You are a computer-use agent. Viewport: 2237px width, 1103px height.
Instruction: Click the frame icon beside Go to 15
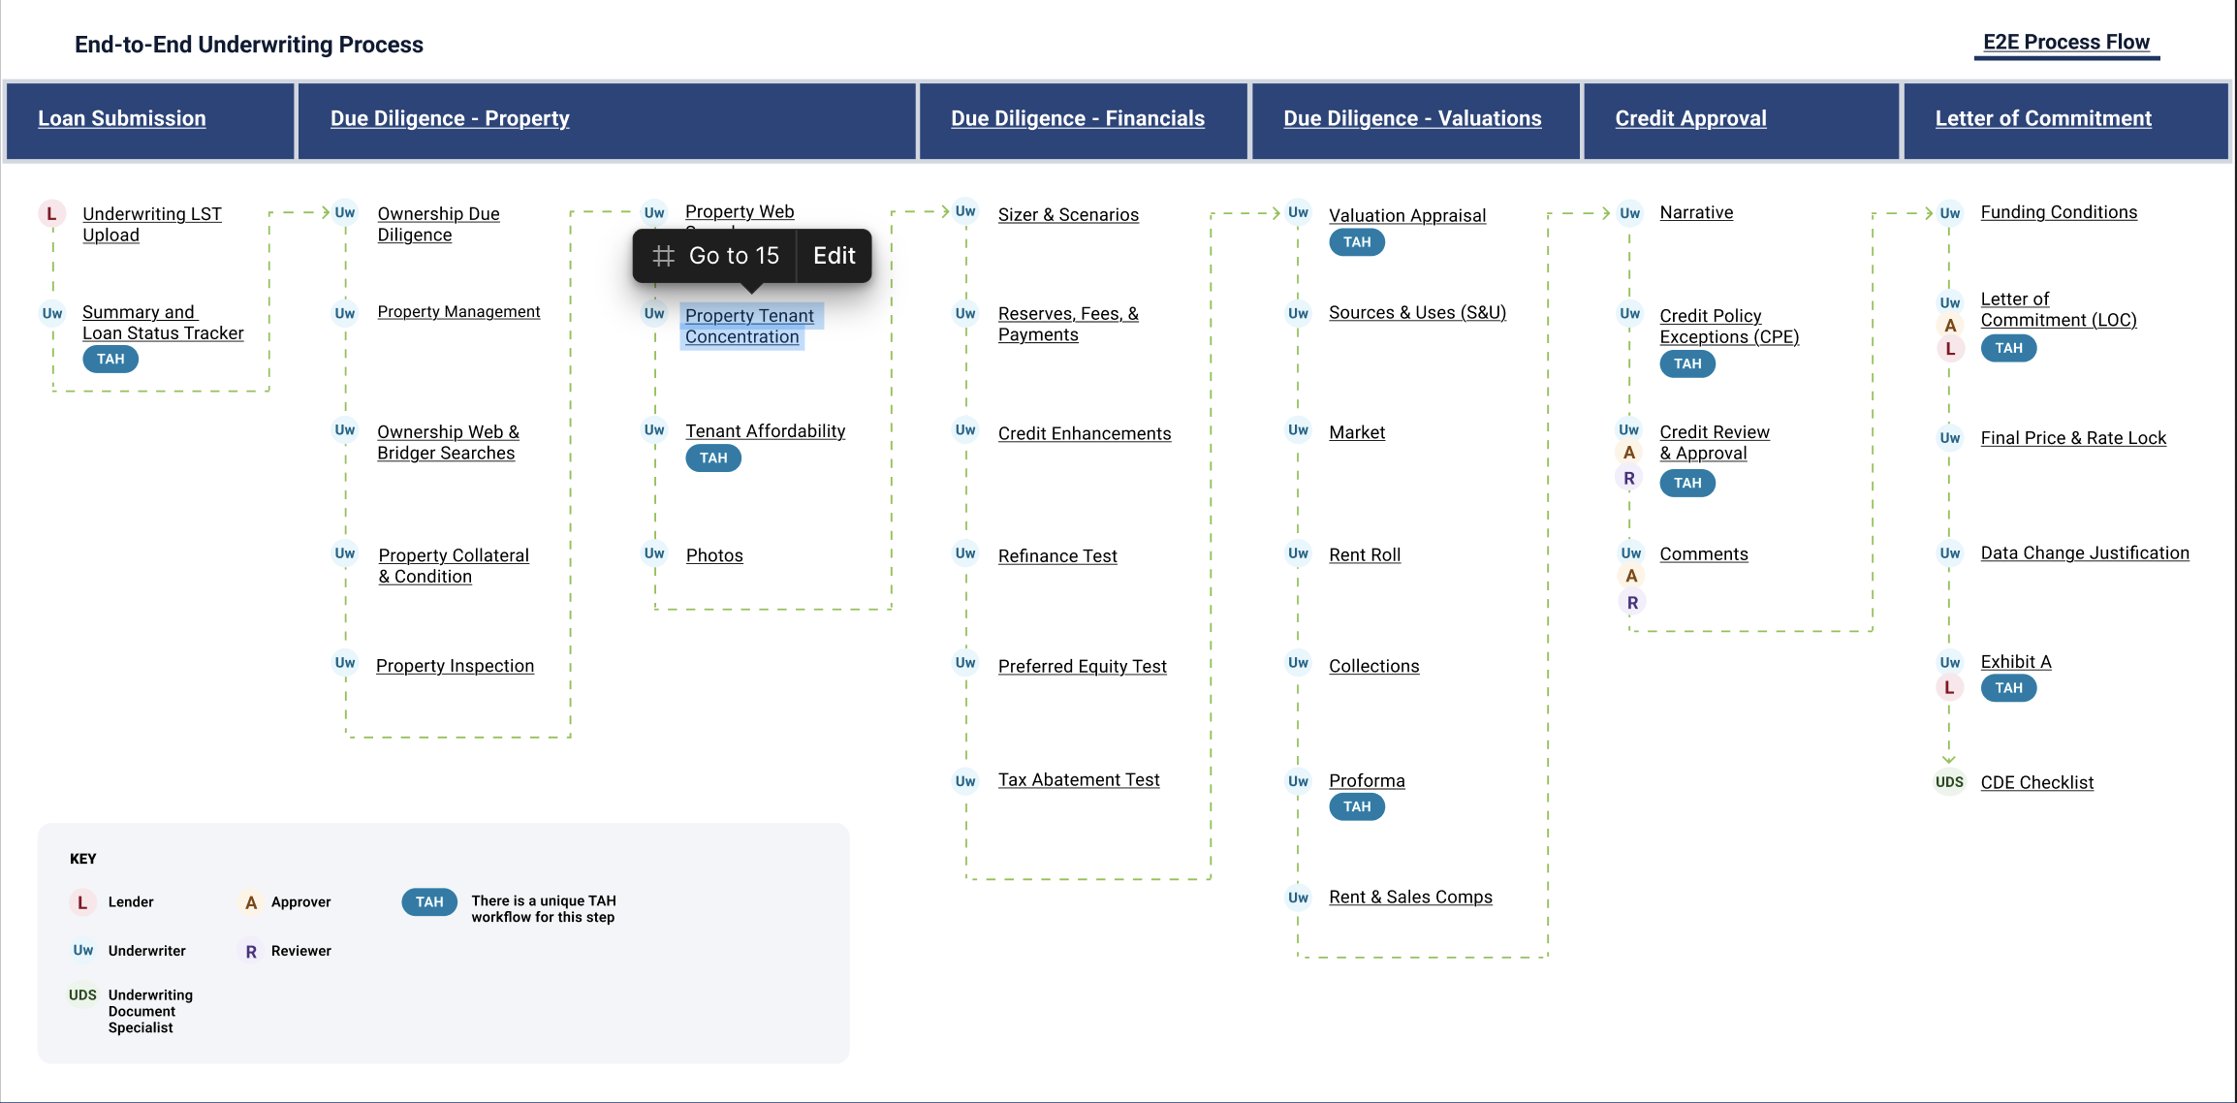[x=663, y=256]
